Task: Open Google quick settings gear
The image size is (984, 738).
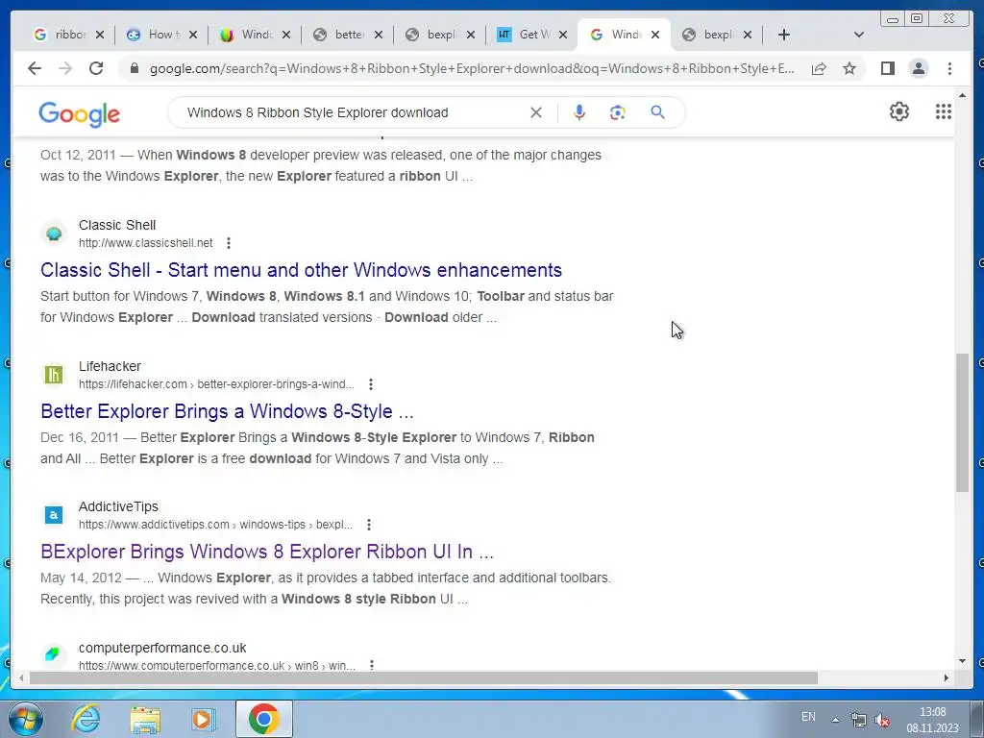Action: point(898,111)
